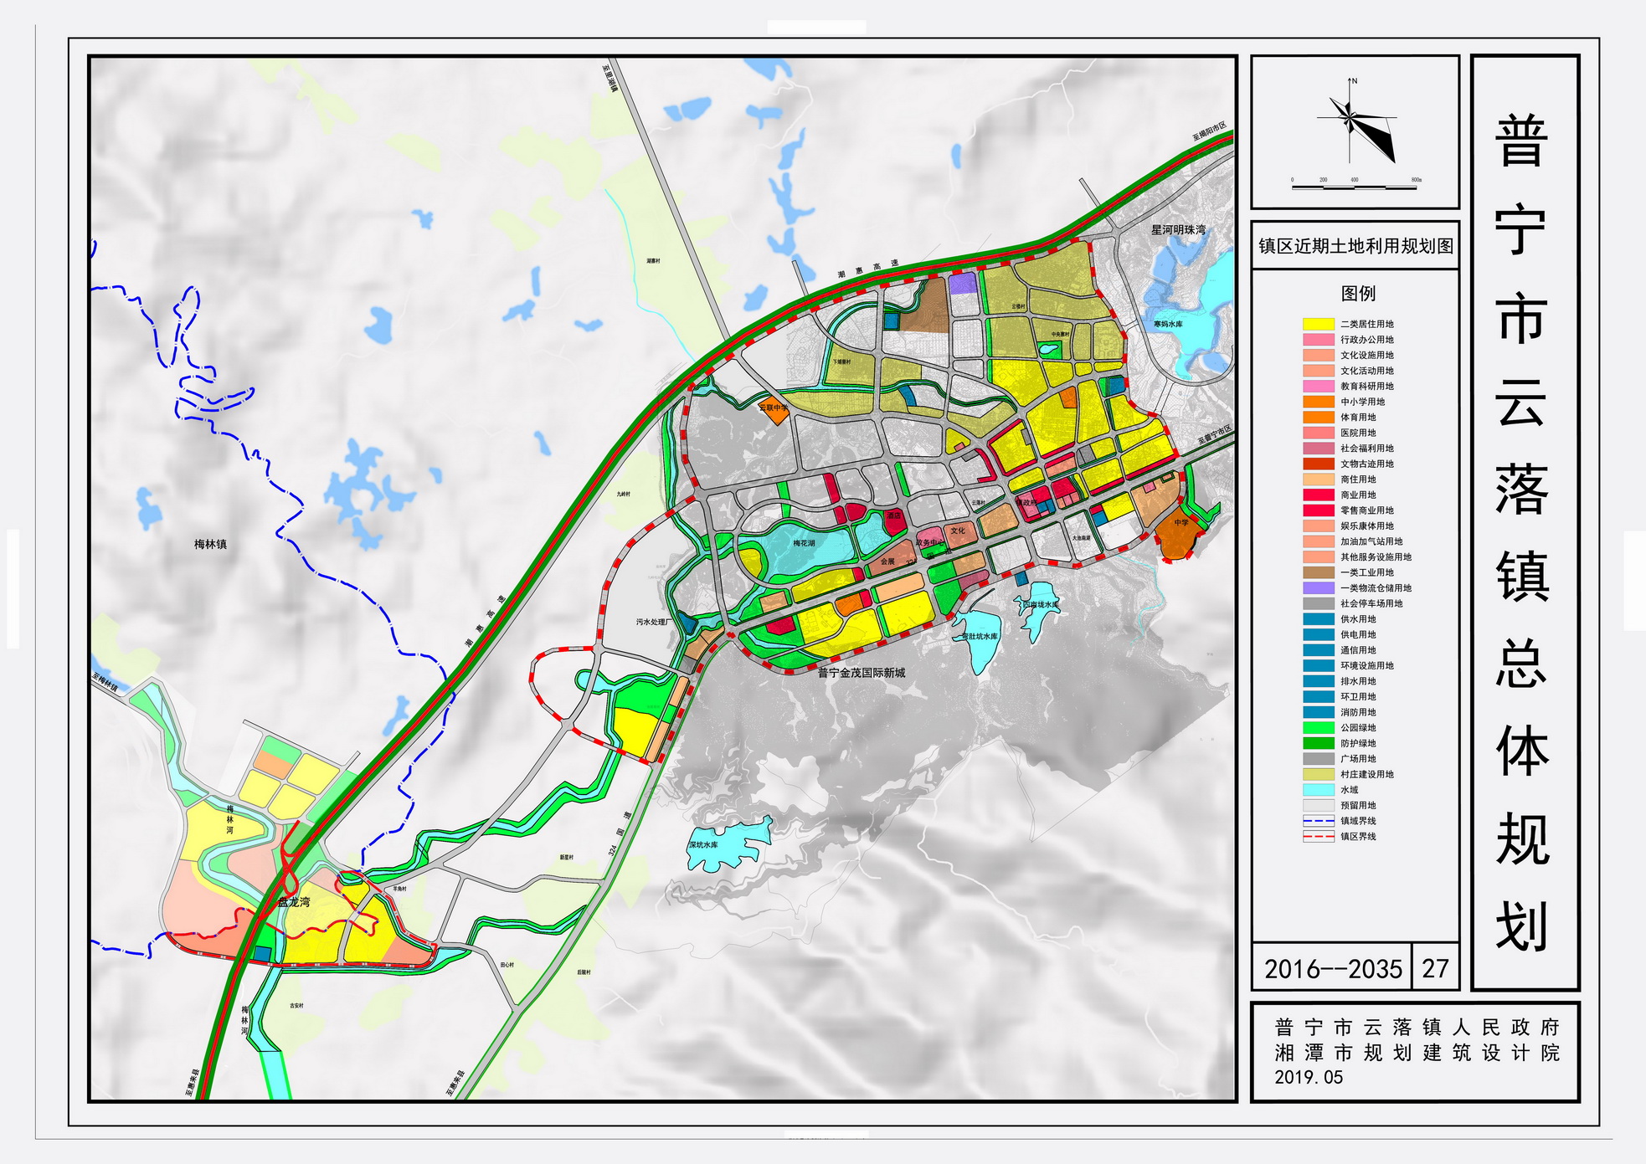Click the cyan 水域 legend swatch
1646x1164 pixels.
(x=1318, y=790)
